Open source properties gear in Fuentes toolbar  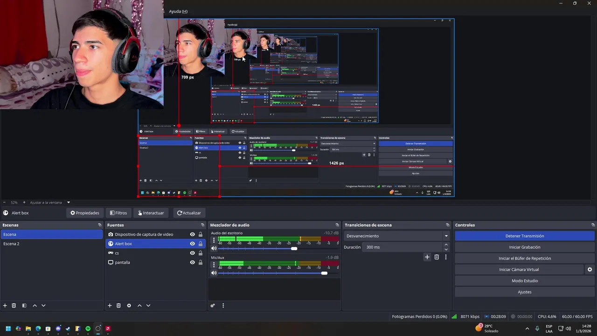pos(129,306)
